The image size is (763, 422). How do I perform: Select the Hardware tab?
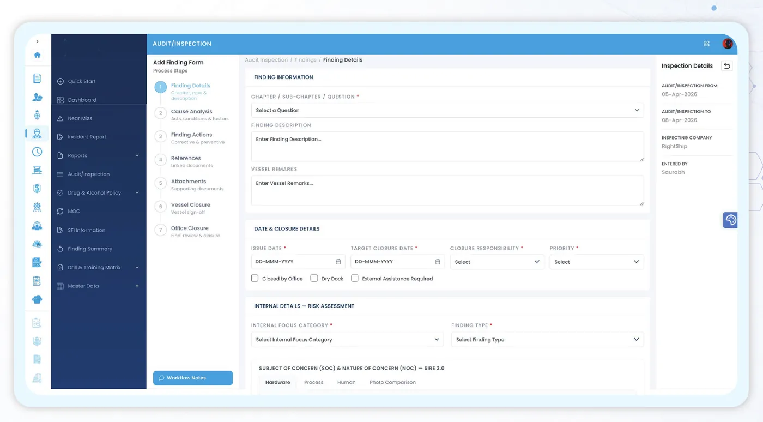tap(278, 382)
